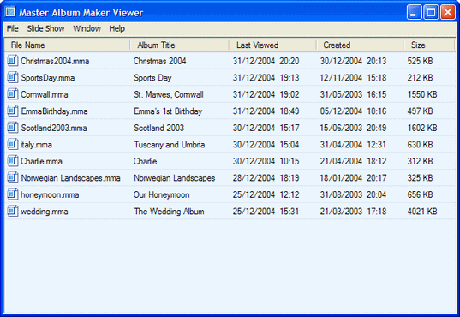Open the Help menu
This screenshot has height=317, width=460.
pos(117,28)
